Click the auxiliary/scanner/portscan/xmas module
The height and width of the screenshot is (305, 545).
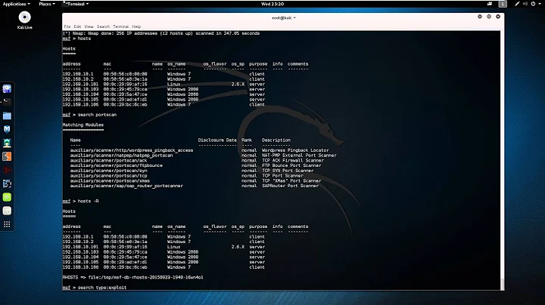pyautogui.click(x=110, y=181)
